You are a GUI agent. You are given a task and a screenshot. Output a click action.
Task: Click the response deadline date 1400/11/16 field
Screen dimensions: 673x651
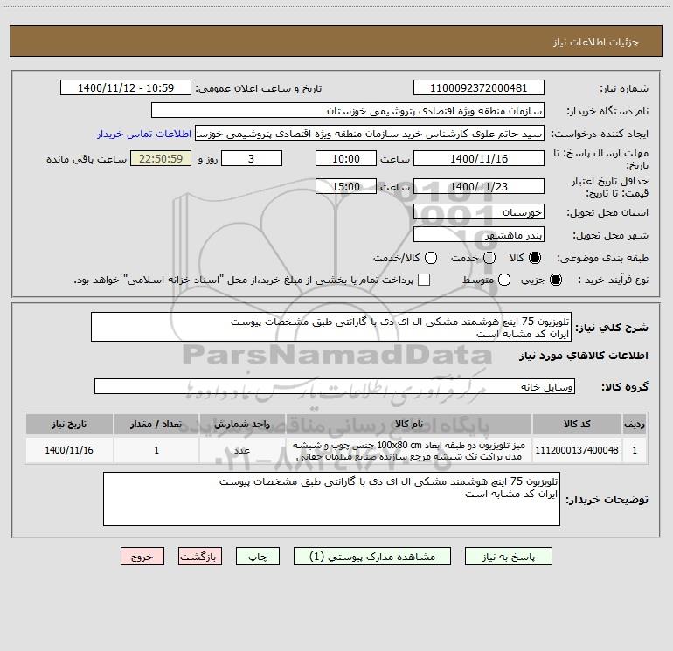[479, 158]
